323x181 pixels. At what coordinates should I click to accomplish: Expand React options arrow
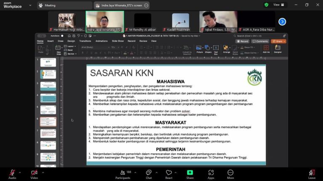click(x=175, y=173)
